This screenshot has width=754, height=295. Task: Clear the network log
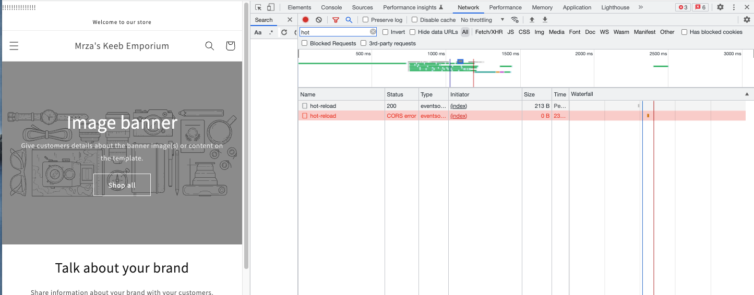click(x=319, y=20)
